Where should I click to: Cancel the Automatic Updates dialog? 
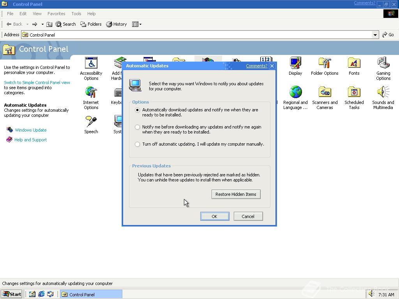point(248,216)
